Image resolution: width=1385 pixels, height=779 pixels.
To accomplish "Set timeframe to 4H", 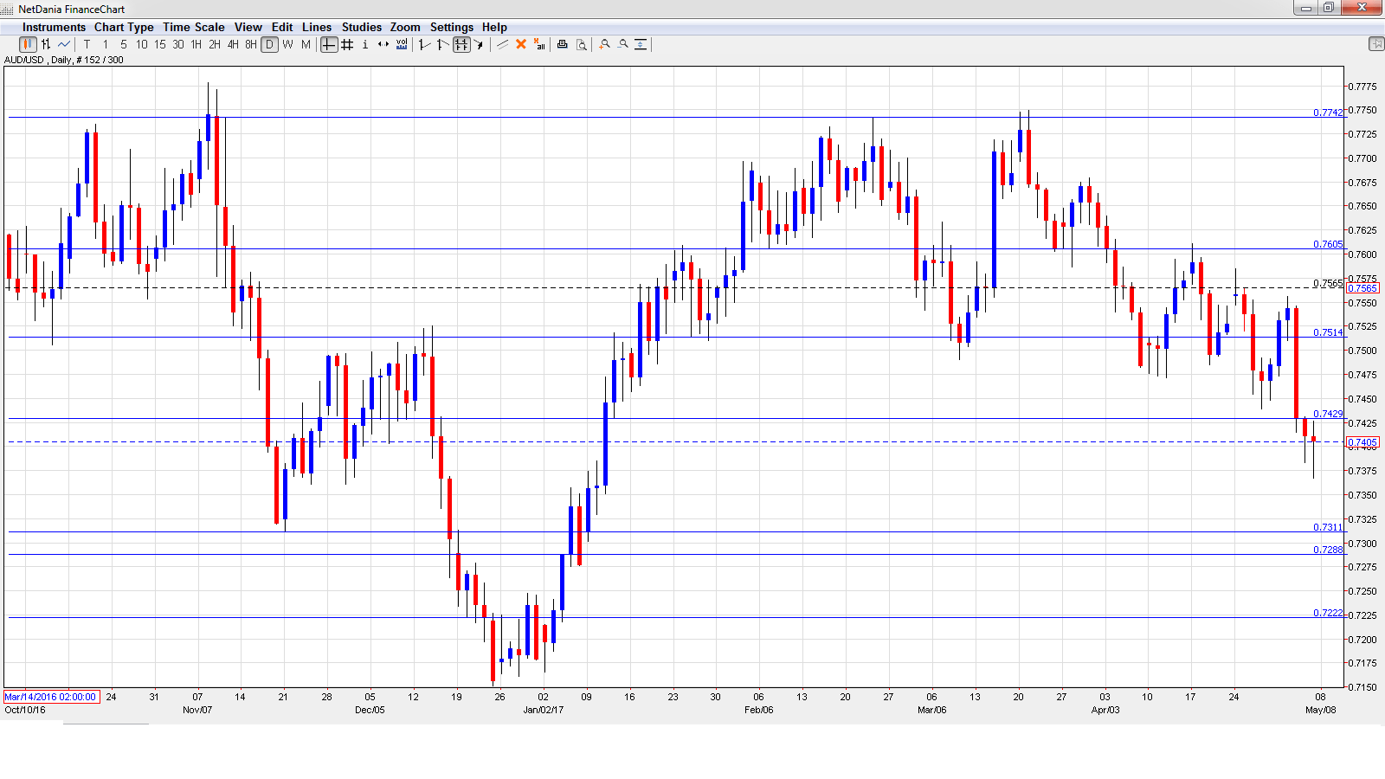I will pos(233,45).
